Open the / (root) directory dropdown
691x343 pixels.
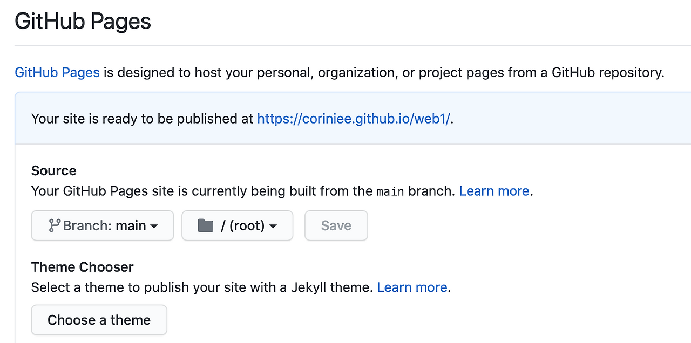coord(237,225)
